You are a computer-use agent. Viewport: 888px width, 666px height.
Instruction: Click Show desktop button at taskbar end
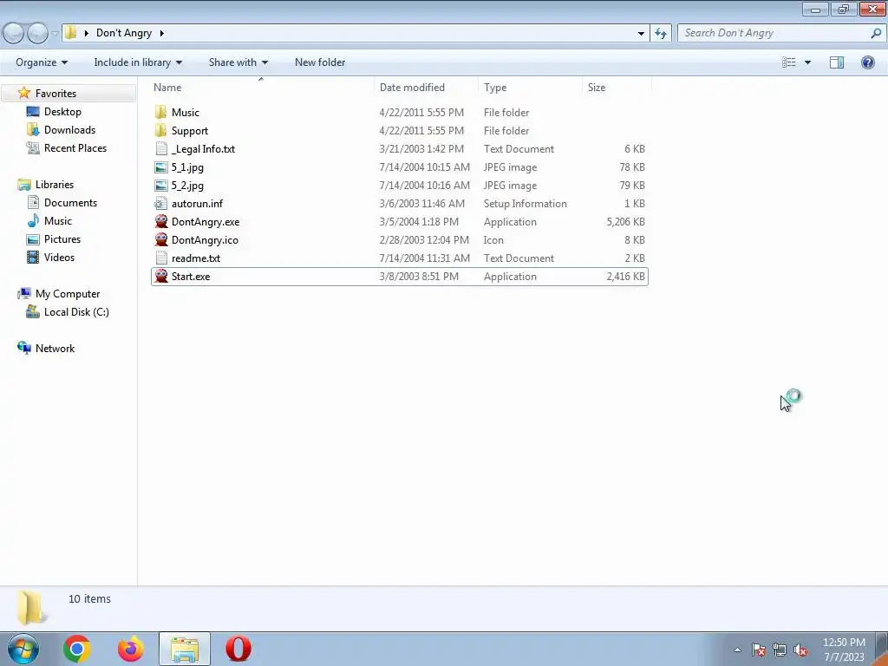(x=882, y=649)
